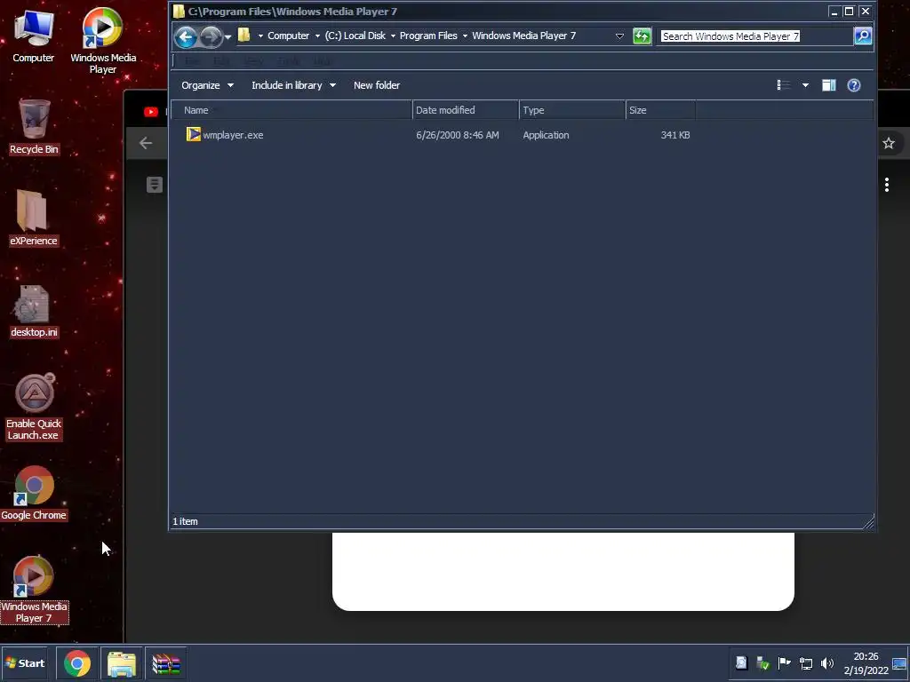Open the View menu in Explorer

point(253,61)
